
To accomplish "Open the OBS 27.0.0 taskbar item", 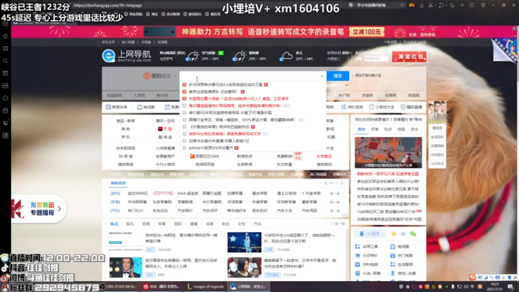I will coord(119,287).
